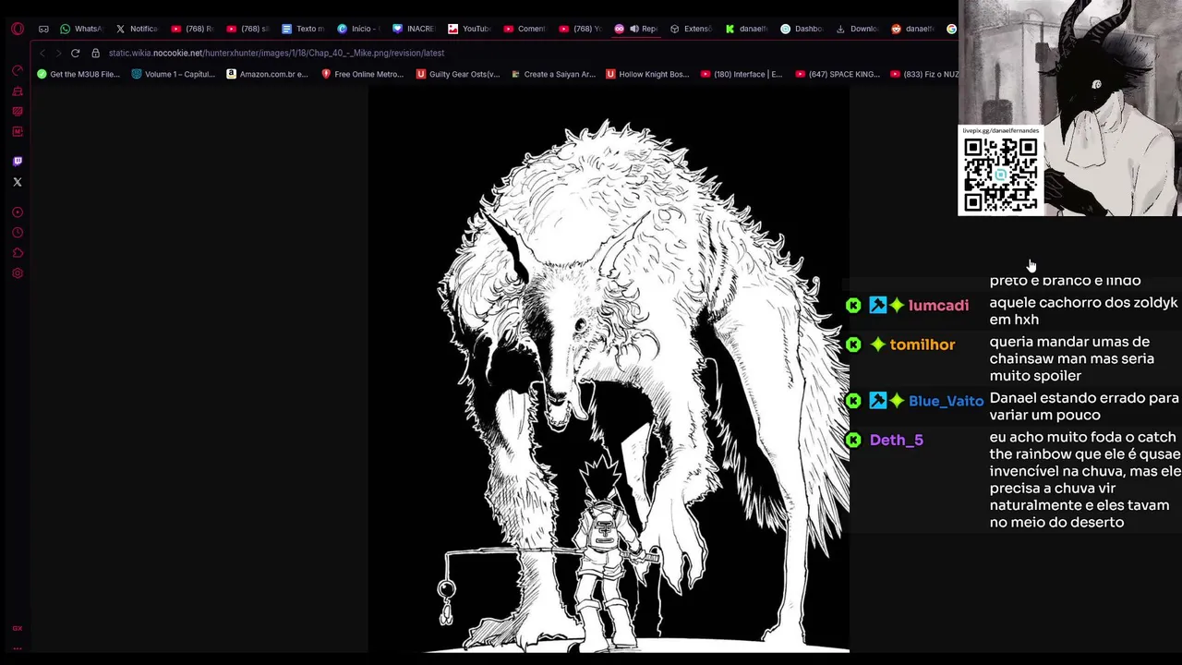Open the Volume 1 – Capítul bookmark

(174, 74)
